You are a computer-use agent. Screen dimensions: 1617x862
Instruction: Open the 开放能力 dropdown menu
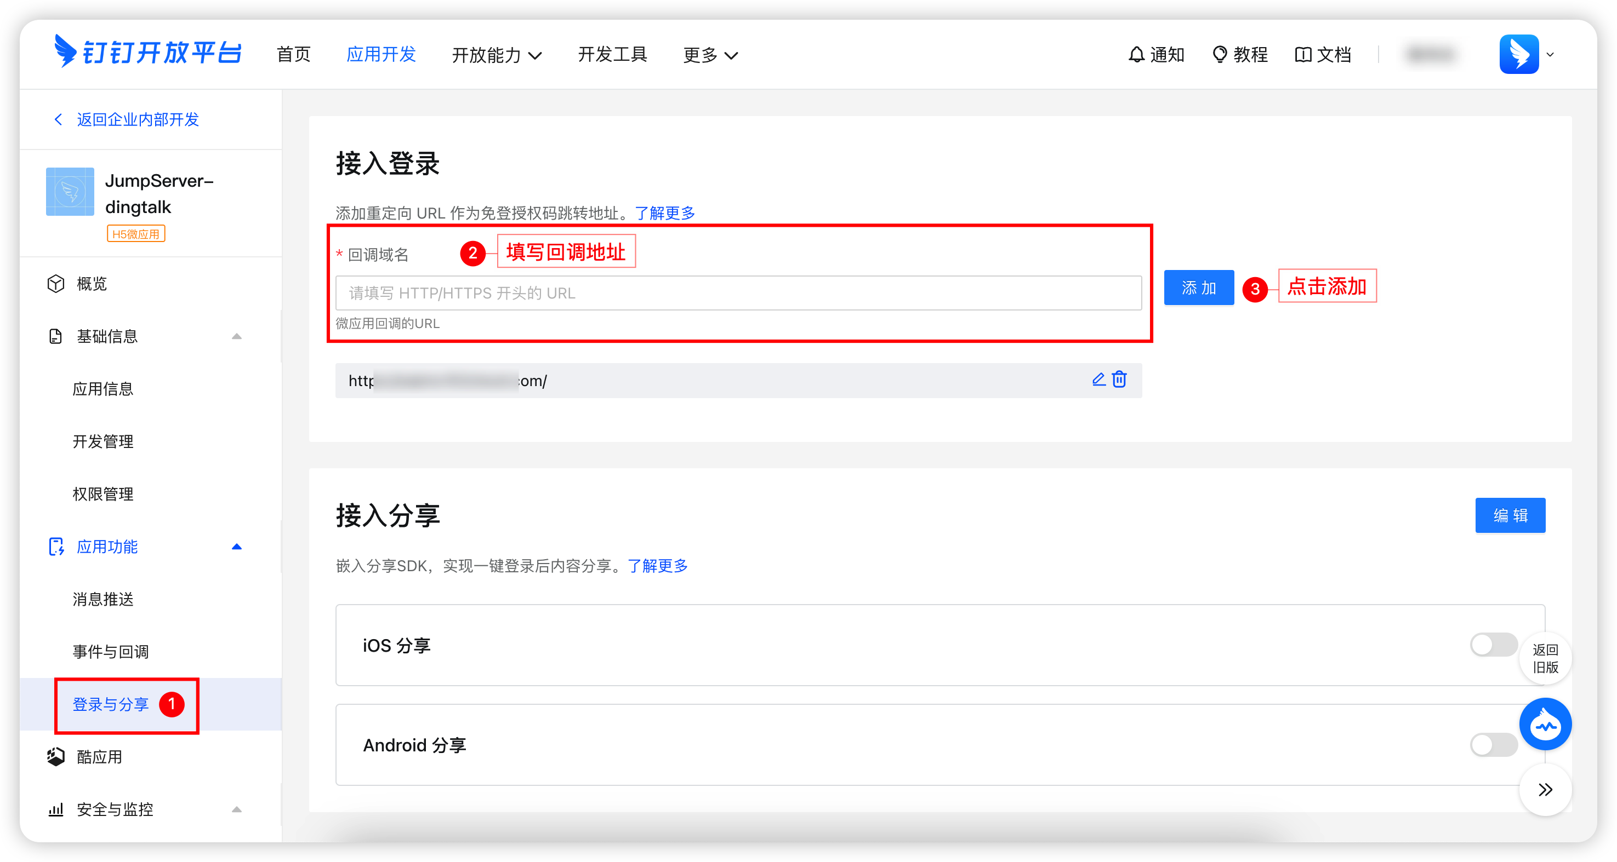tap(497, 55)
